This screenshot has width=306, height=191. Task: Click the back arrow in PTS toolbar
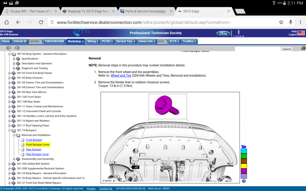9,48
